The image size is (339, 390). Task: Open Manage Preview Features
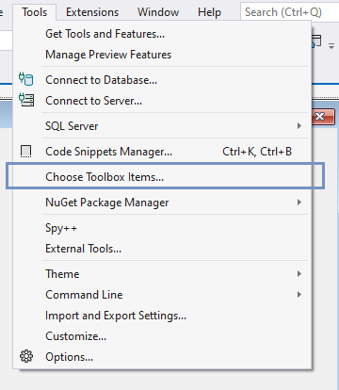tap(108, 55)
